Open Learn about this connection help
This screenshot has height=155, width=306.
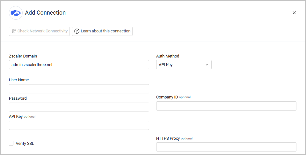(x=102, y=31)
